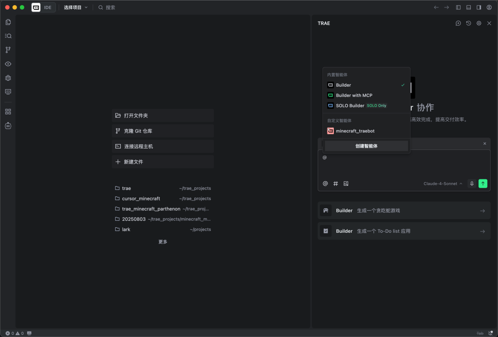Image resolution: width=498 pixels, height=337 pixels.
Task: Click the @ mention icon below input
Action: (x=325, y=183)
